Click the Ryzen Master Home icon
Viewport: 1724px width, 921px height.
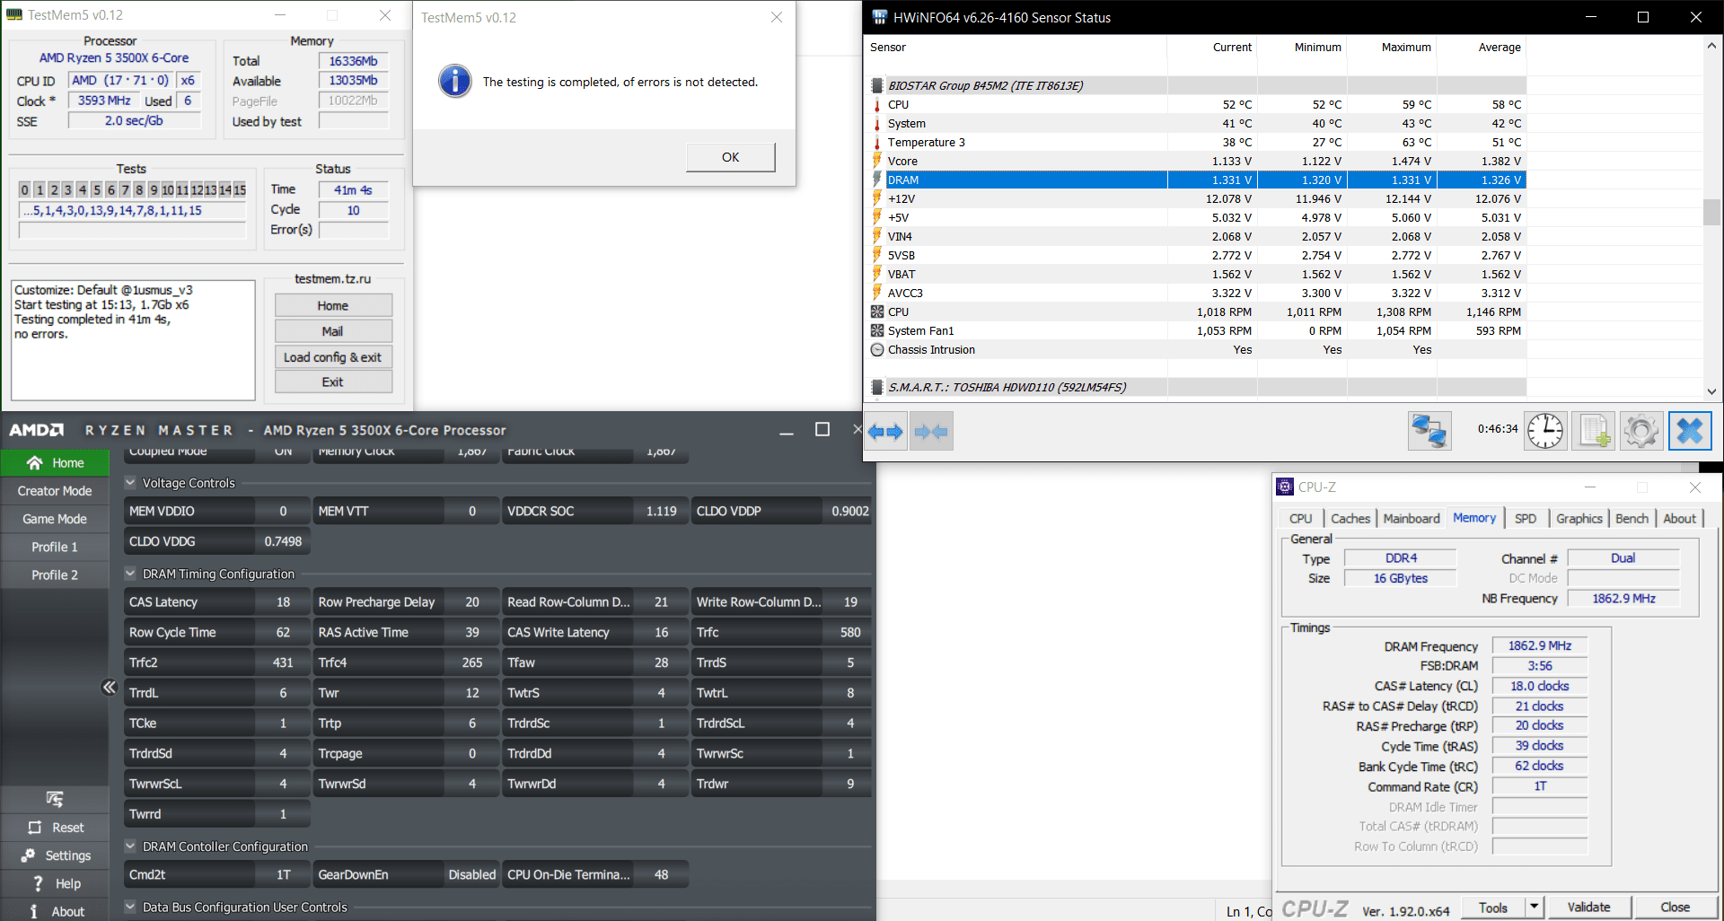point(35,462)
